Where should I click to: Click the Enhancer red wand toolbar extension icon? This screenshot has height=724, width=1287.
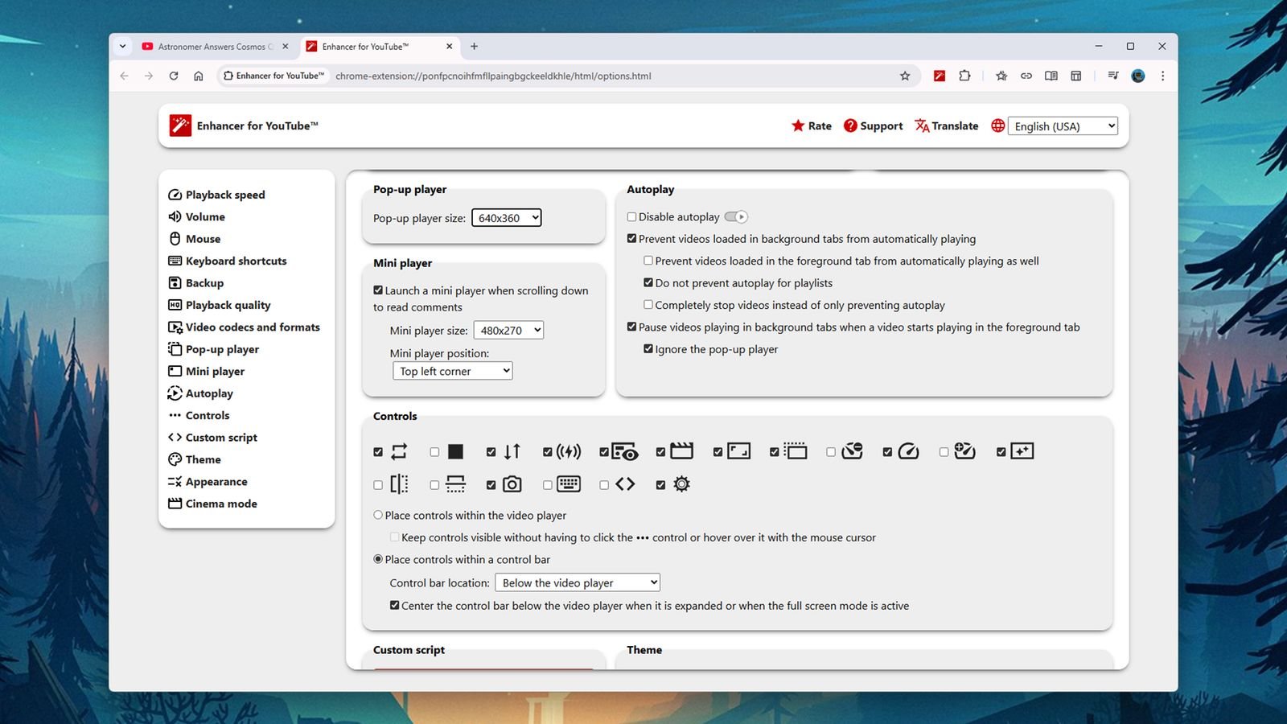(939, 76)
